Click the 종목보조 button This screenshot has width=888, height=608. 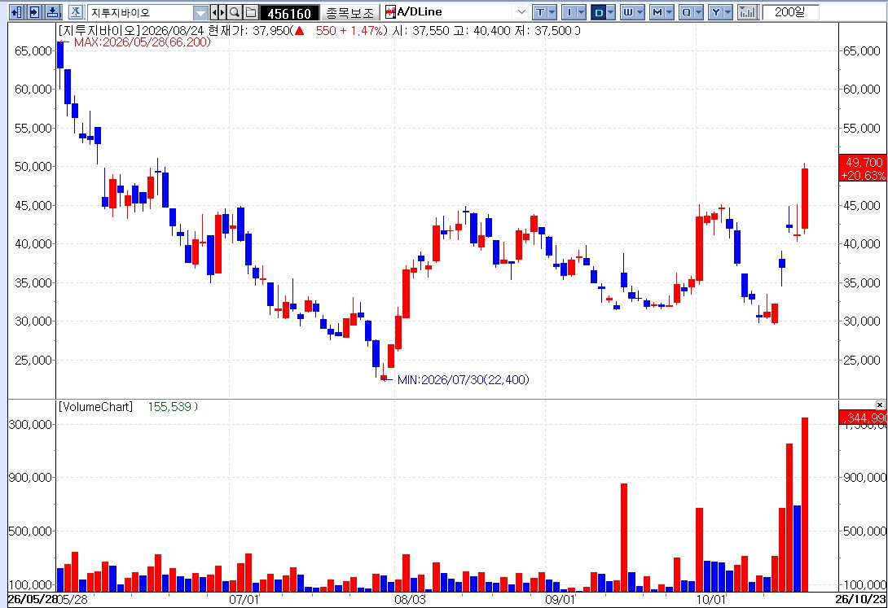point(350,12)
